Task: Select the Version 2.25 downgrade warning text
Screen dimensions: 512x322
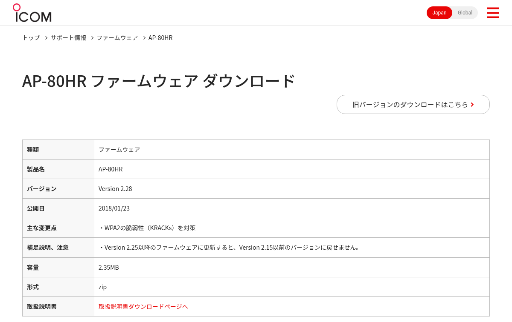Action: (x=230, y=247)
